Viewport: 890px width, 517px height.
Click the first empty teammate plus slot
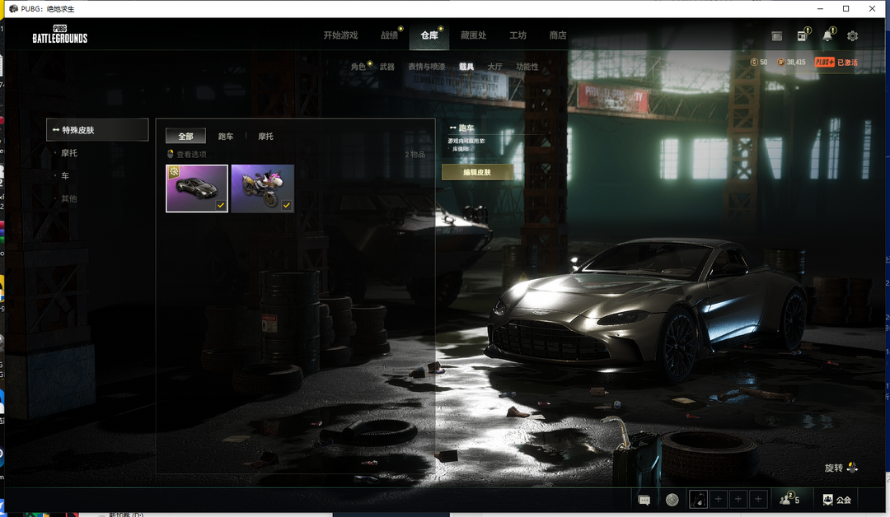pyautogui.click(x=718, y=500)
